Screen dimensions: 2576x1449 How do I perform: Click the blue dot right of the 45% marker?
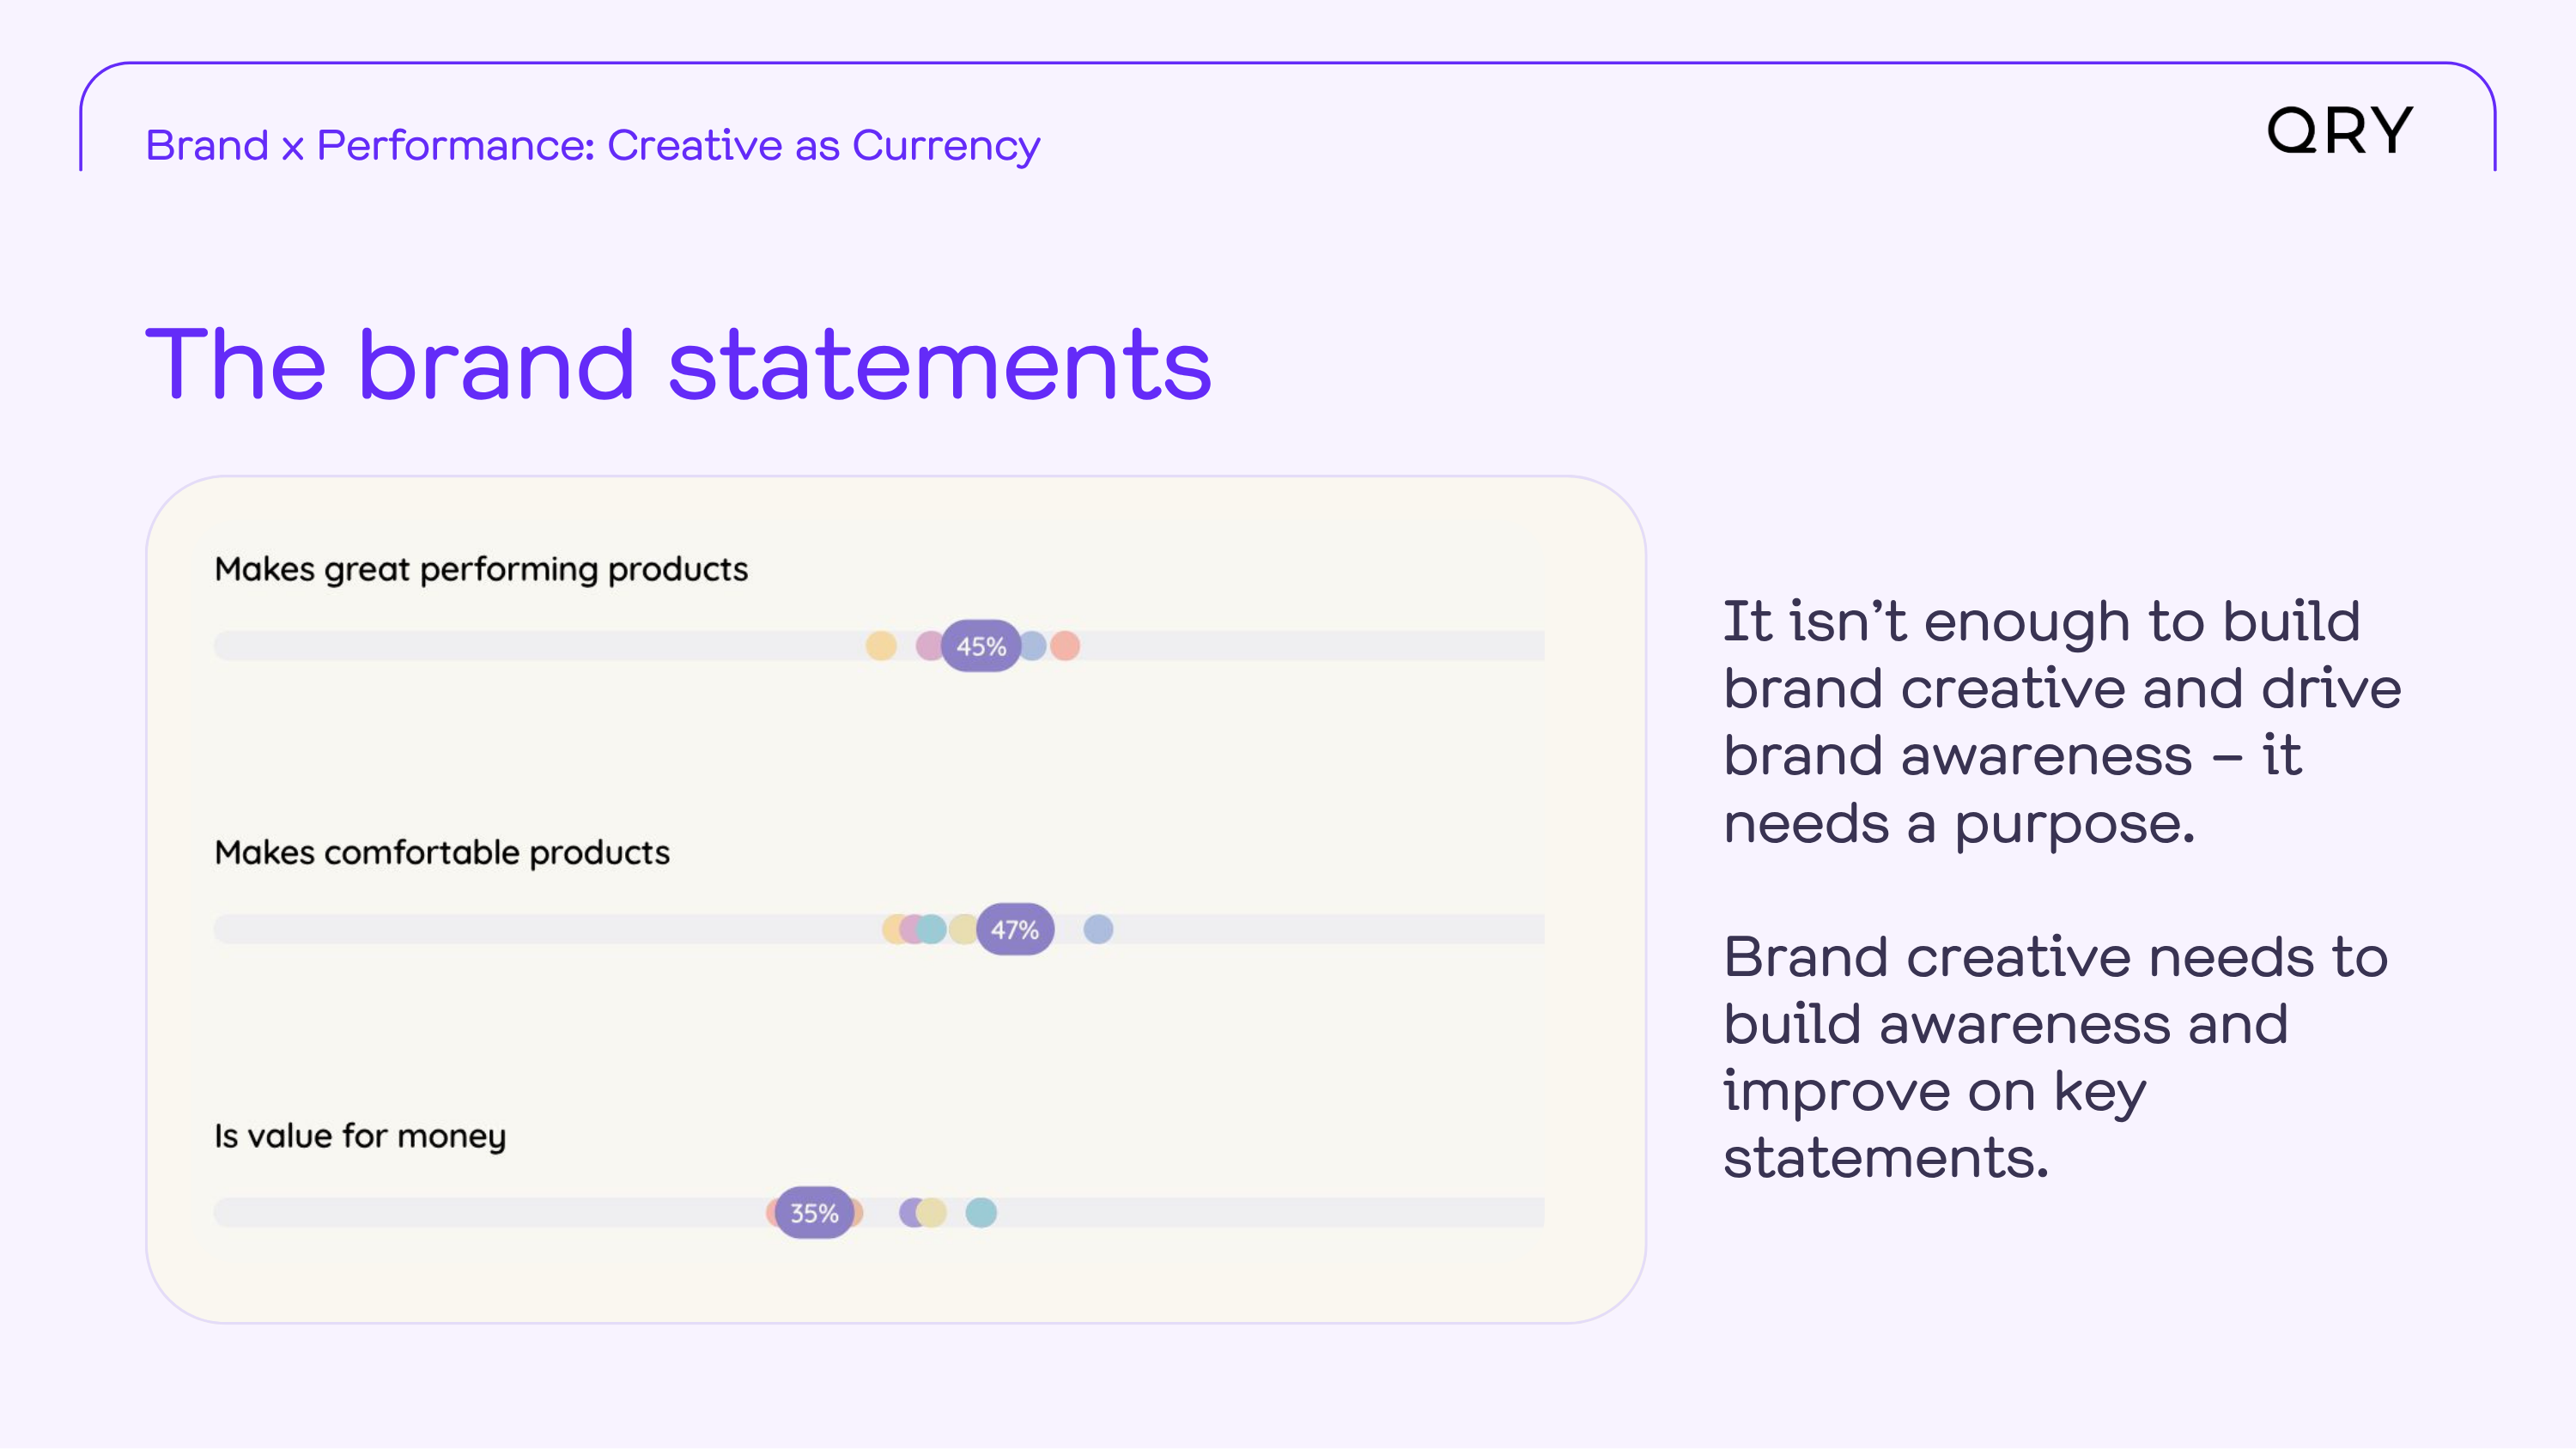(1034, 646)
